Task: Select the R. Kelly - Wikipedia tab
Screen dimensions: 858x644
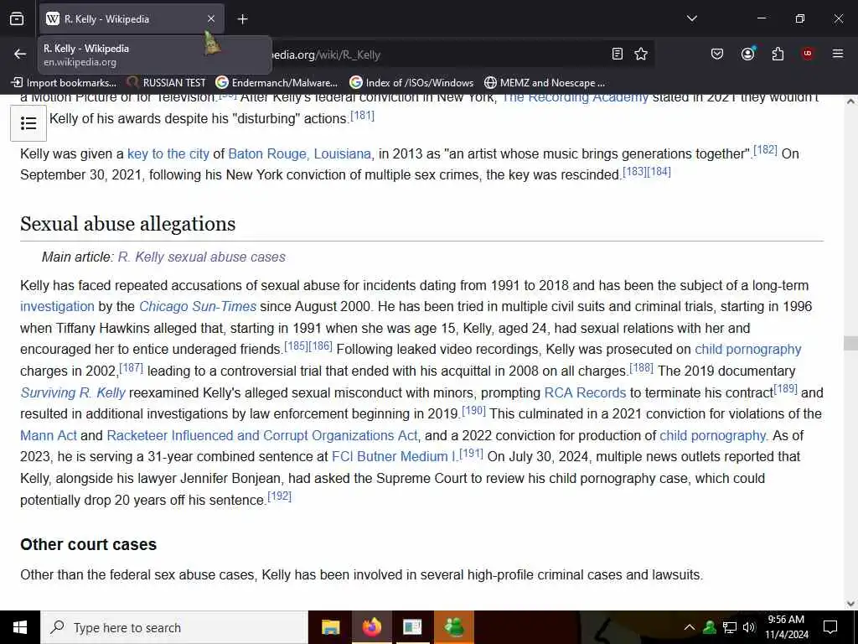Action: click(x=132, y=19)
